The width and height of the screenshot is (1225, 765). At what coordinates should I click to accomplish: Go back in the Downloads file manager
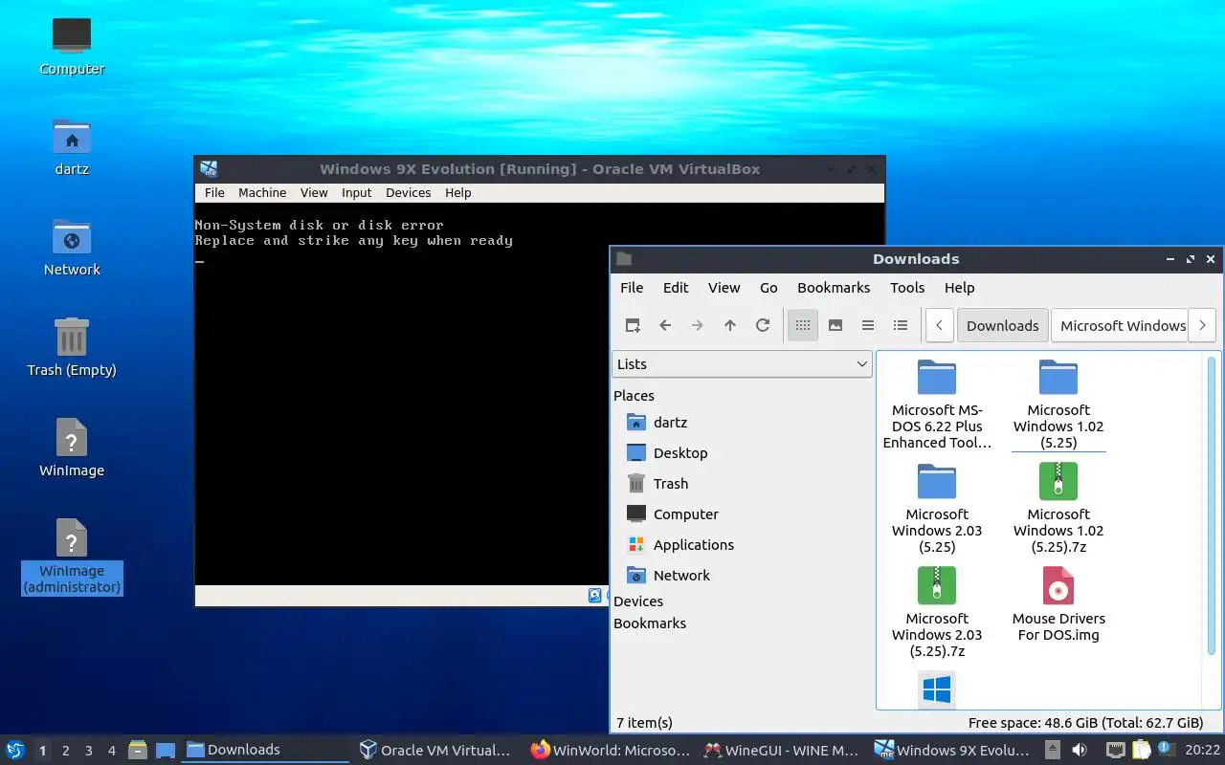click(x=665, y=325)
